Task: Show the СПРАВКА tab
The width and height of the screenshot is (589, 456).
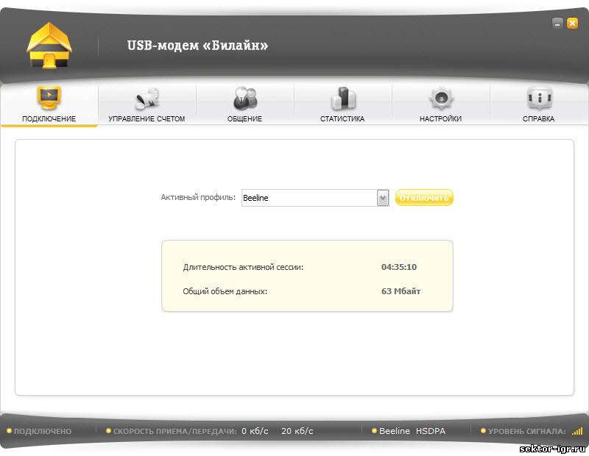Action: point(539,105)
